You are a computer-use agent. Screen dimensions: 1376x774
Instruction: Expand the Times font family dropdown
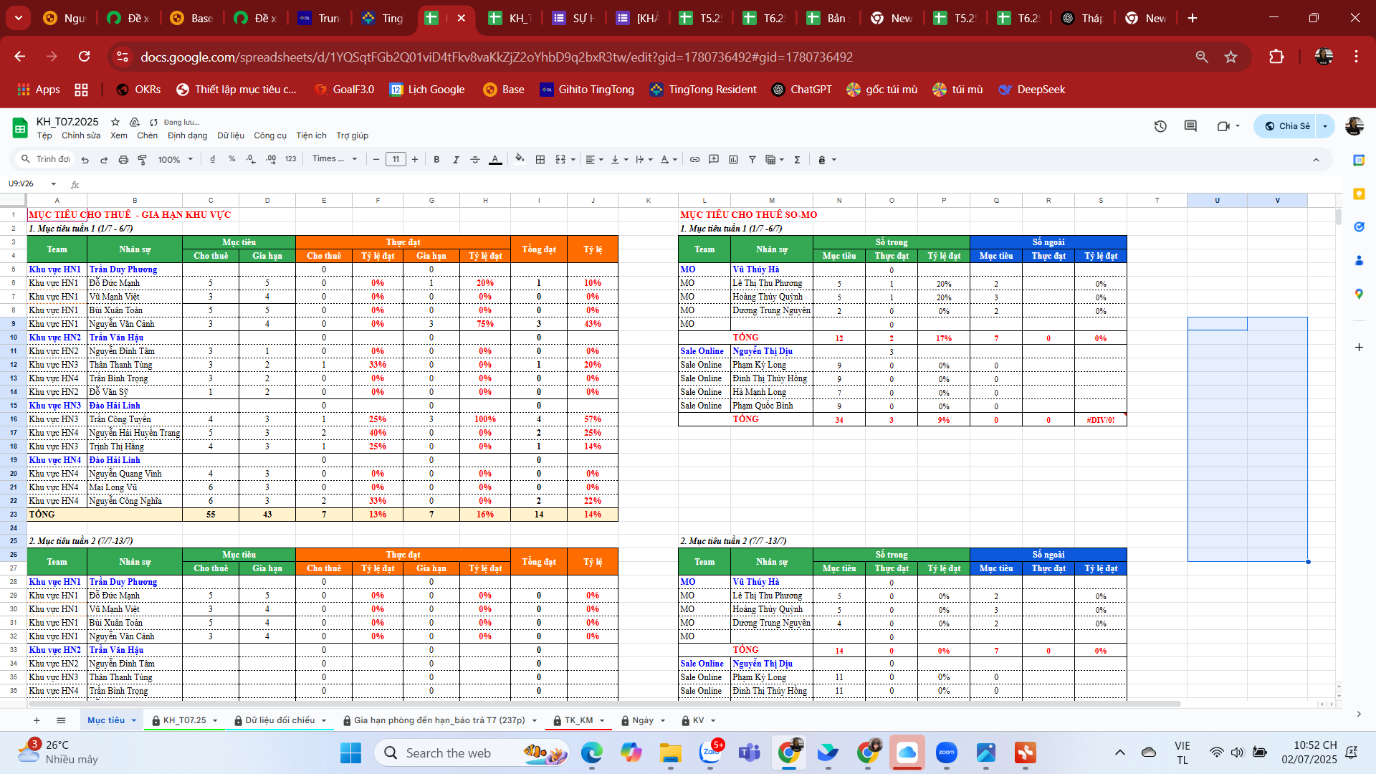point(335,159)
